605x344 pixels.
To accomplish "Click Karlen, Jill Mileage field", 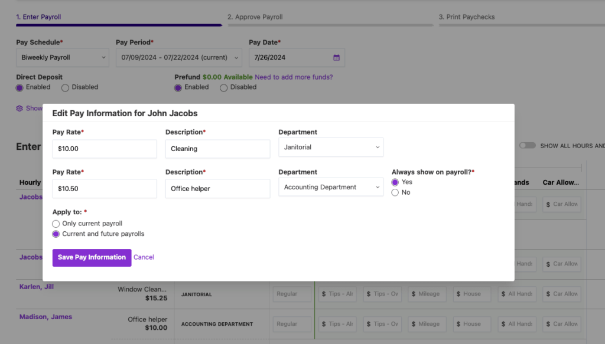I will tap(427, 294).
